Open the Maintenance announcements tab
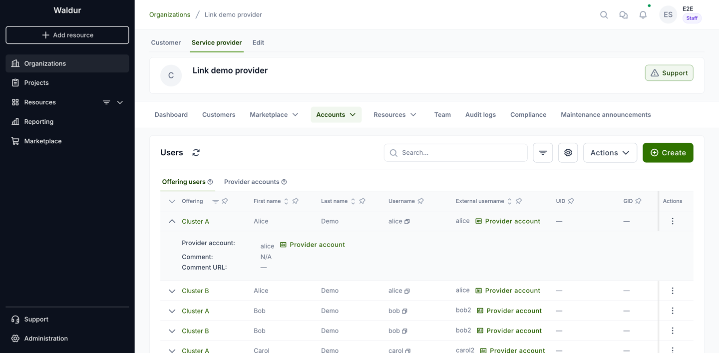Image resolution: width=719 pixels, height=353 pixels. click(x=606, y=115)
